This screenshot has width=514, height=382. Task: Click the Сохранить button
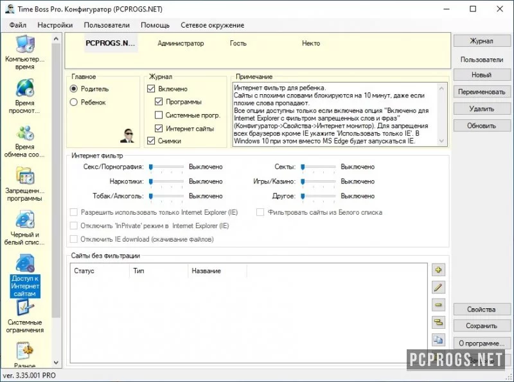[x=482, y=326]
